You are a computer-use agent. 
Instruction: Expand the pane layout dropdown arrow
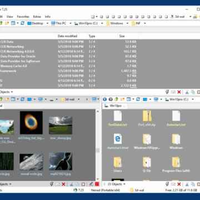click(x=97, y=17)
